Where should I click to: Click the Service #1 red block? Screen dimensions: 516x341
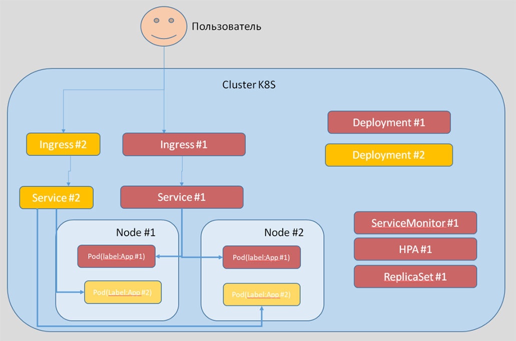(182, 197)
